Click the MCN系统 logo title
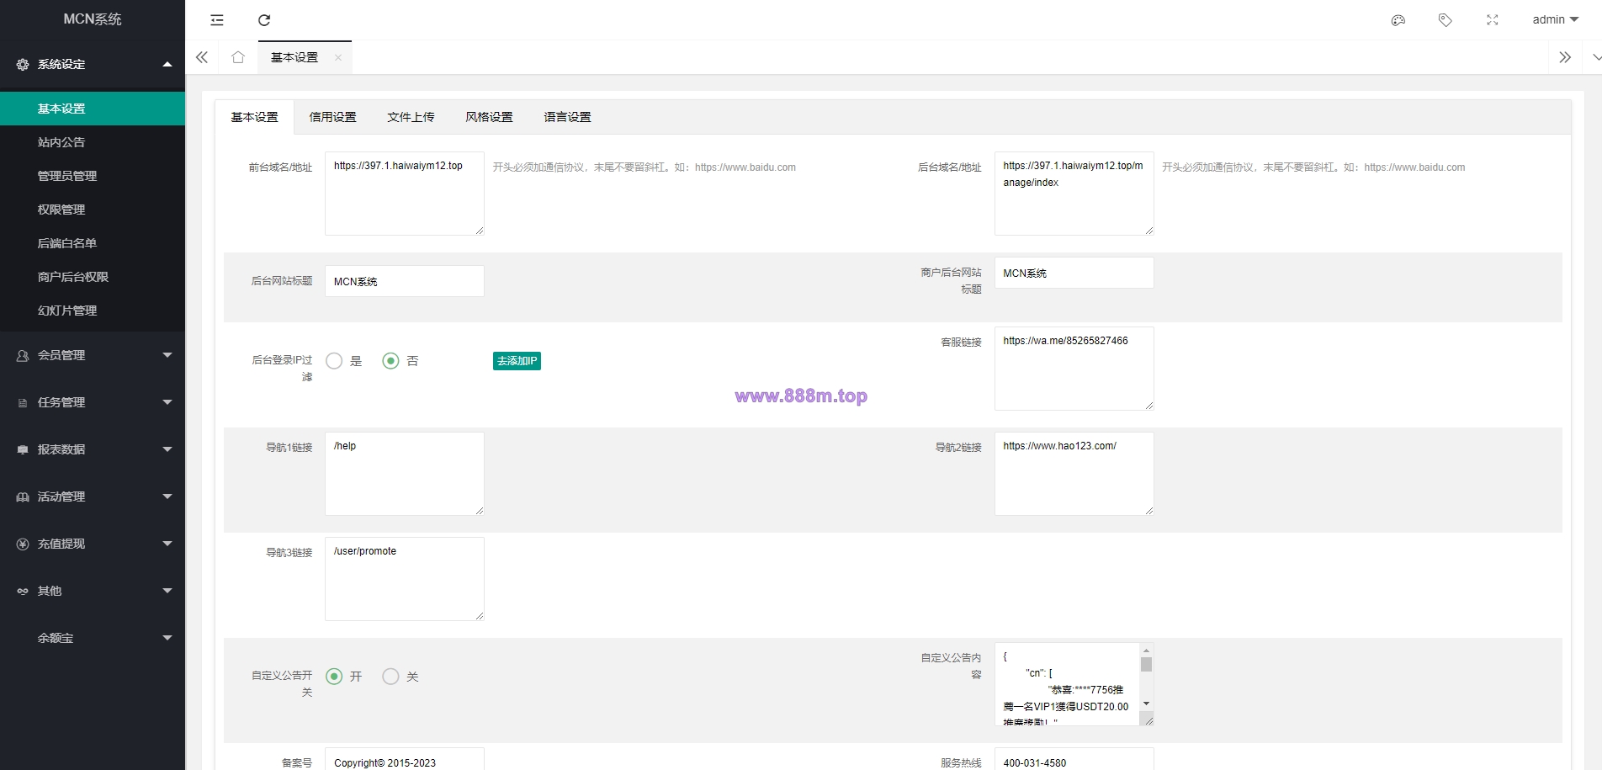Screen dimensions: 1602x770 [x=93, y=19]
